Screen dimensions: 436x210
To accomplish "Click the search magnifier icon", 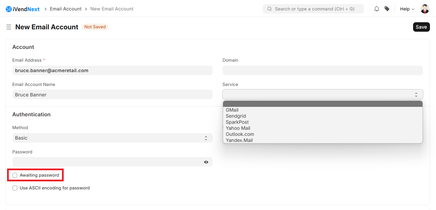I will click(x=270, y=9).
